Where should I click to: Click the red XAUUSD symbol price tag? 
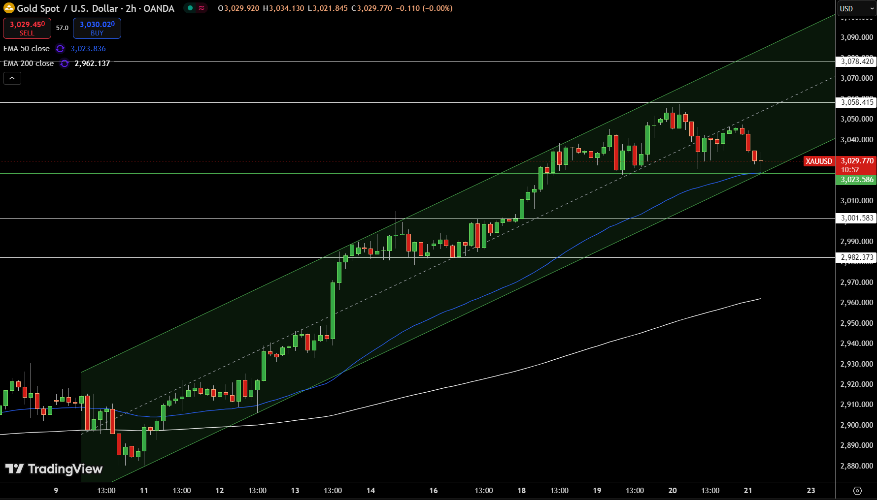(819, 161)
